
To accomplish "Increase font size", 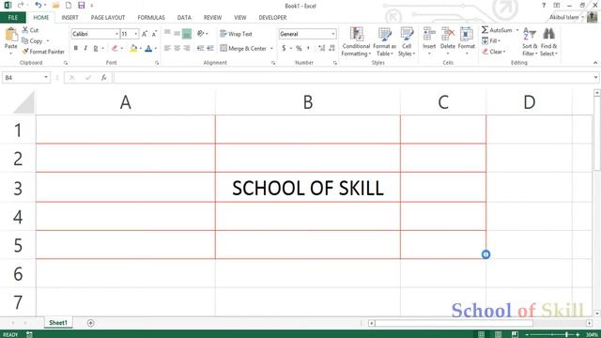I will coord(145,34).
